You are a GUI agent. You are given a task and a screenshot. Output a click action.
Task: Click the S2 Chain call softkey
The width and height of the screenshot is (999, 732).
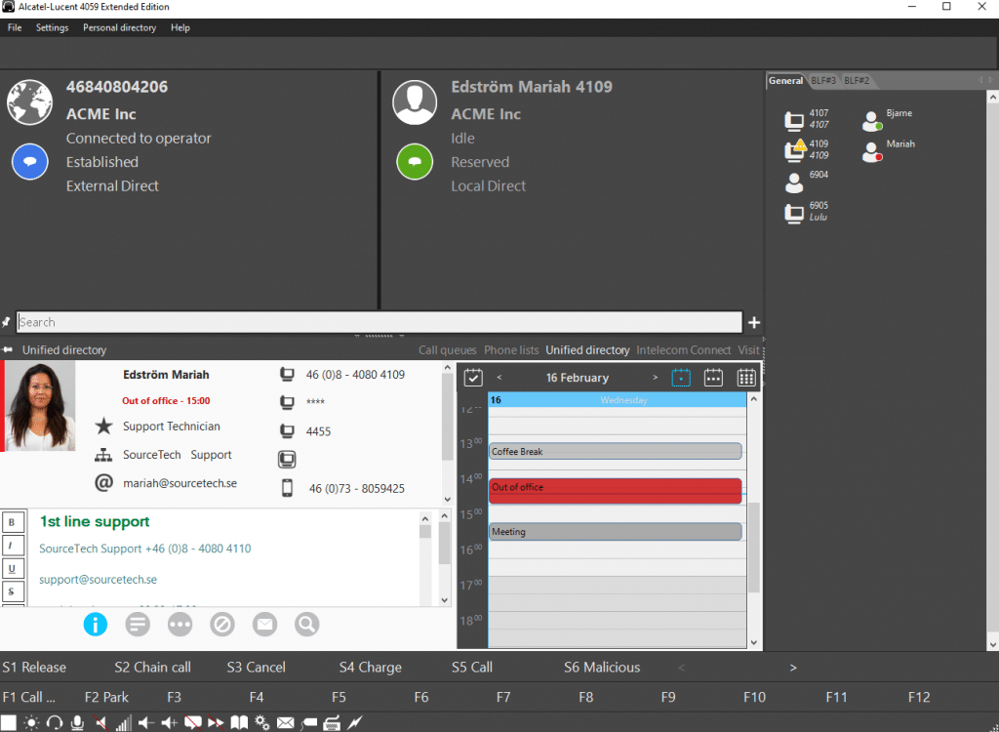click(153, 668)
